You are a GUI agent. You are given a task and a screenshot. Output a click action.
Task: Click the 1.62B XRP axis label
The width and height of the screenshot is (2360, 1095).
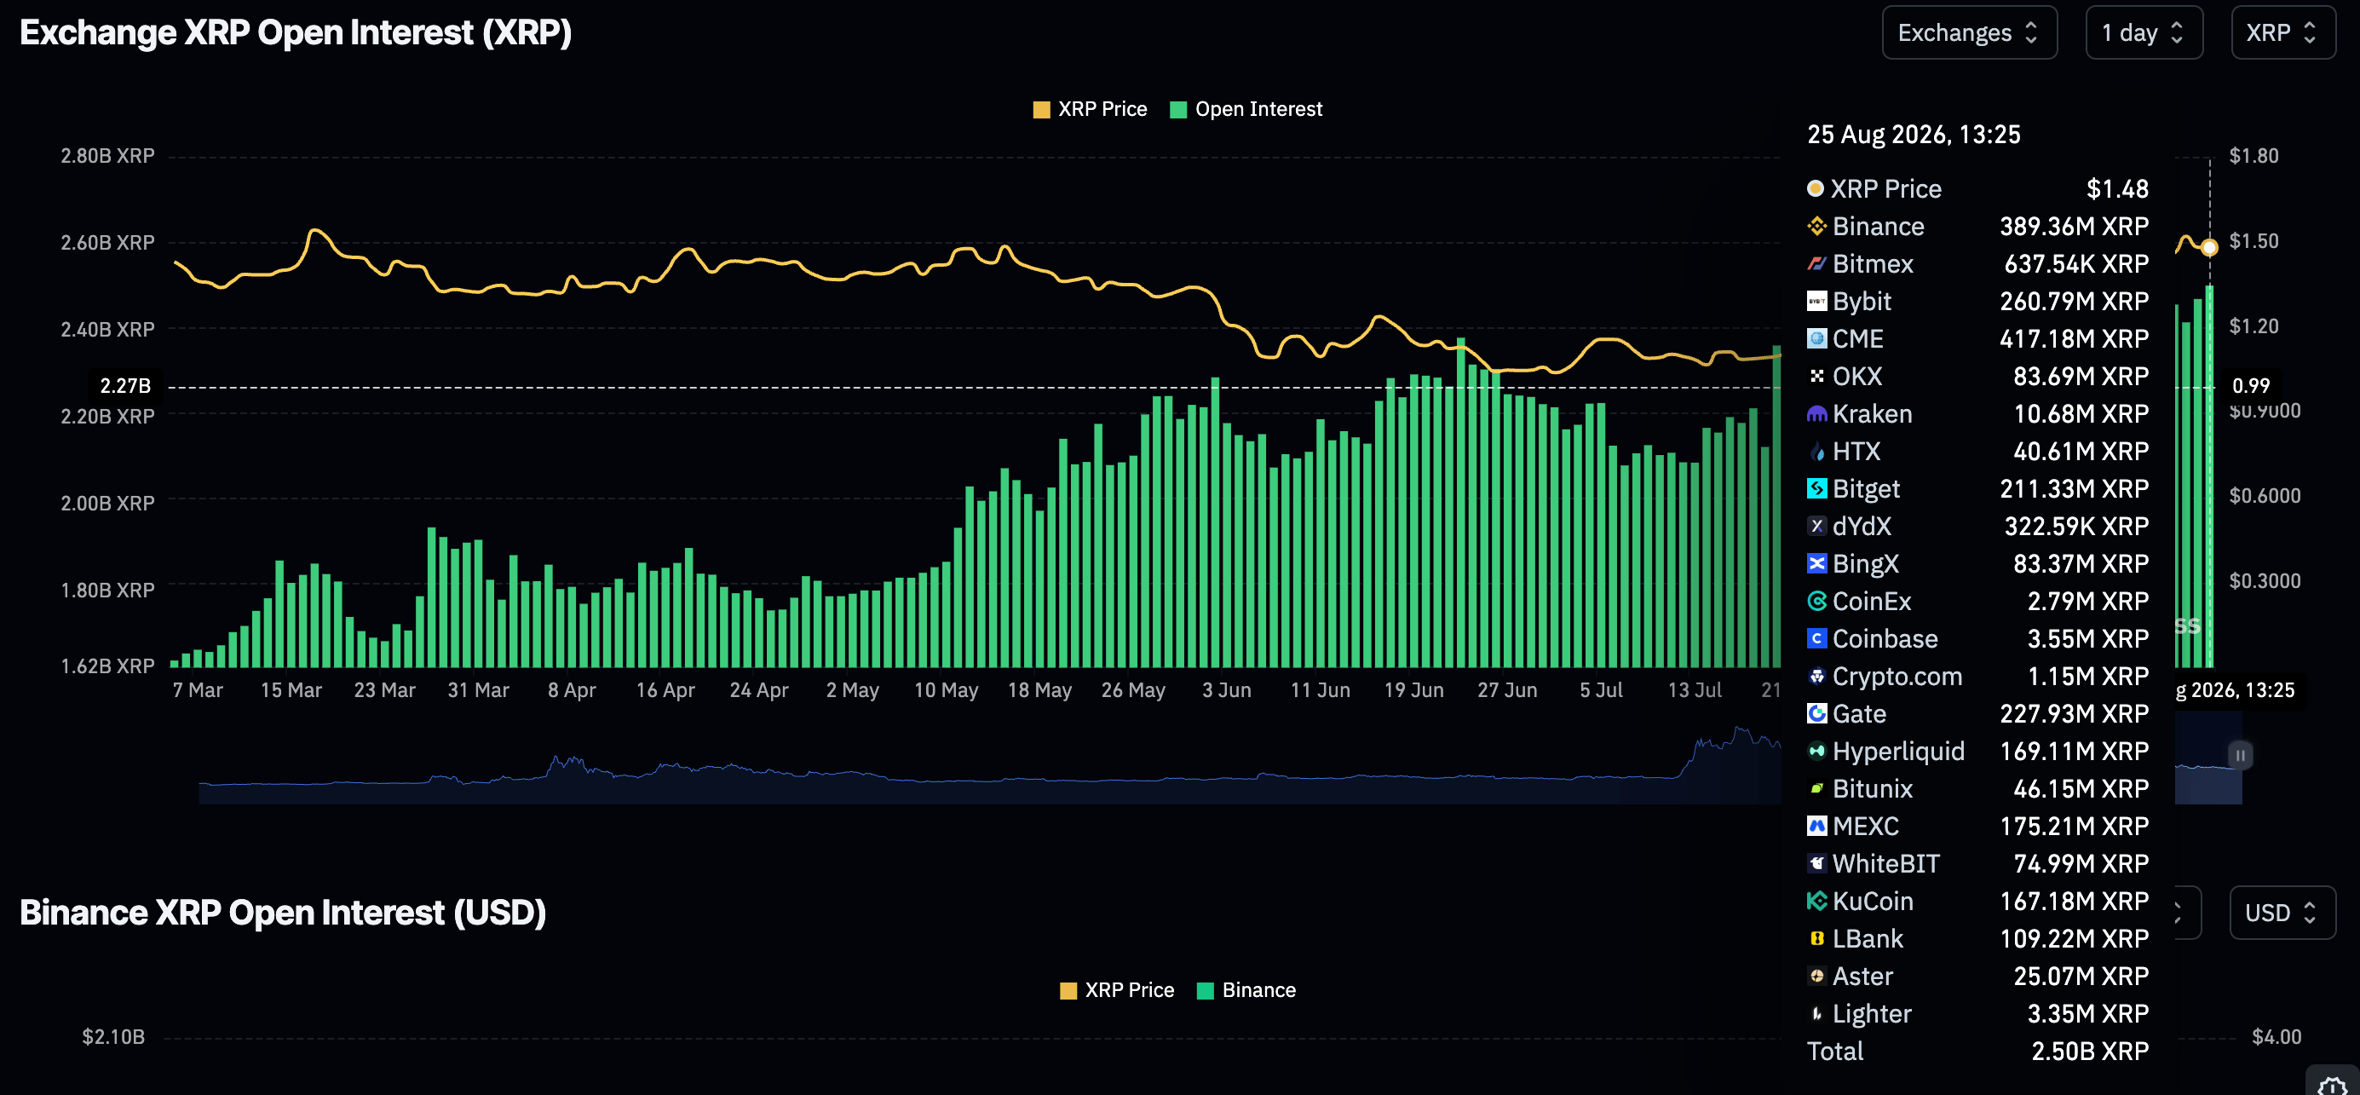[107, 666]
